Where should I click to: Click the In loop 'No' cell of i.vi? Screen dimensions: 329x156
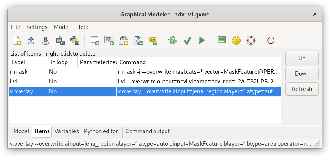coord(62,82)
